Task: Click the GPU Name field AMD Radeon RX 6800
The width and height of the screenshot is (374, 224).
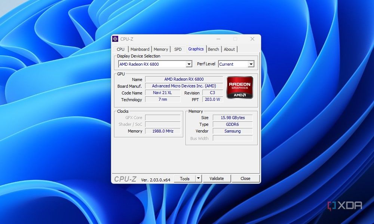Action: click(x=184, y=79)
